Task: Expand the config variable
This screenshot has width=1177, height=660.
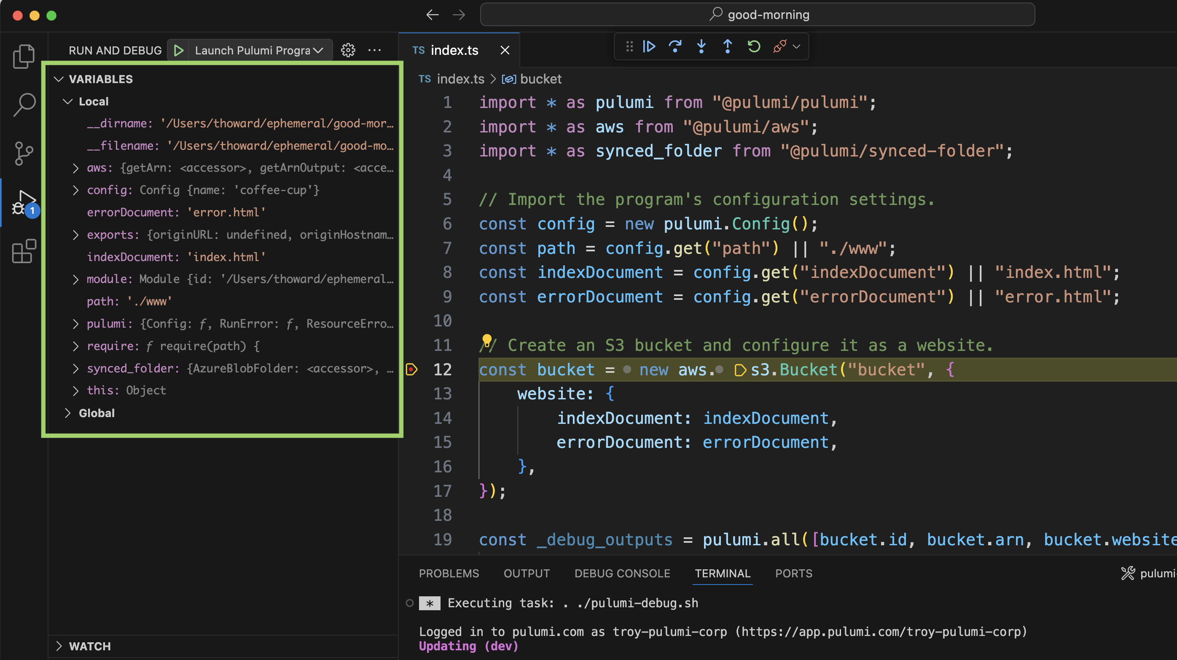Action: 76,190
